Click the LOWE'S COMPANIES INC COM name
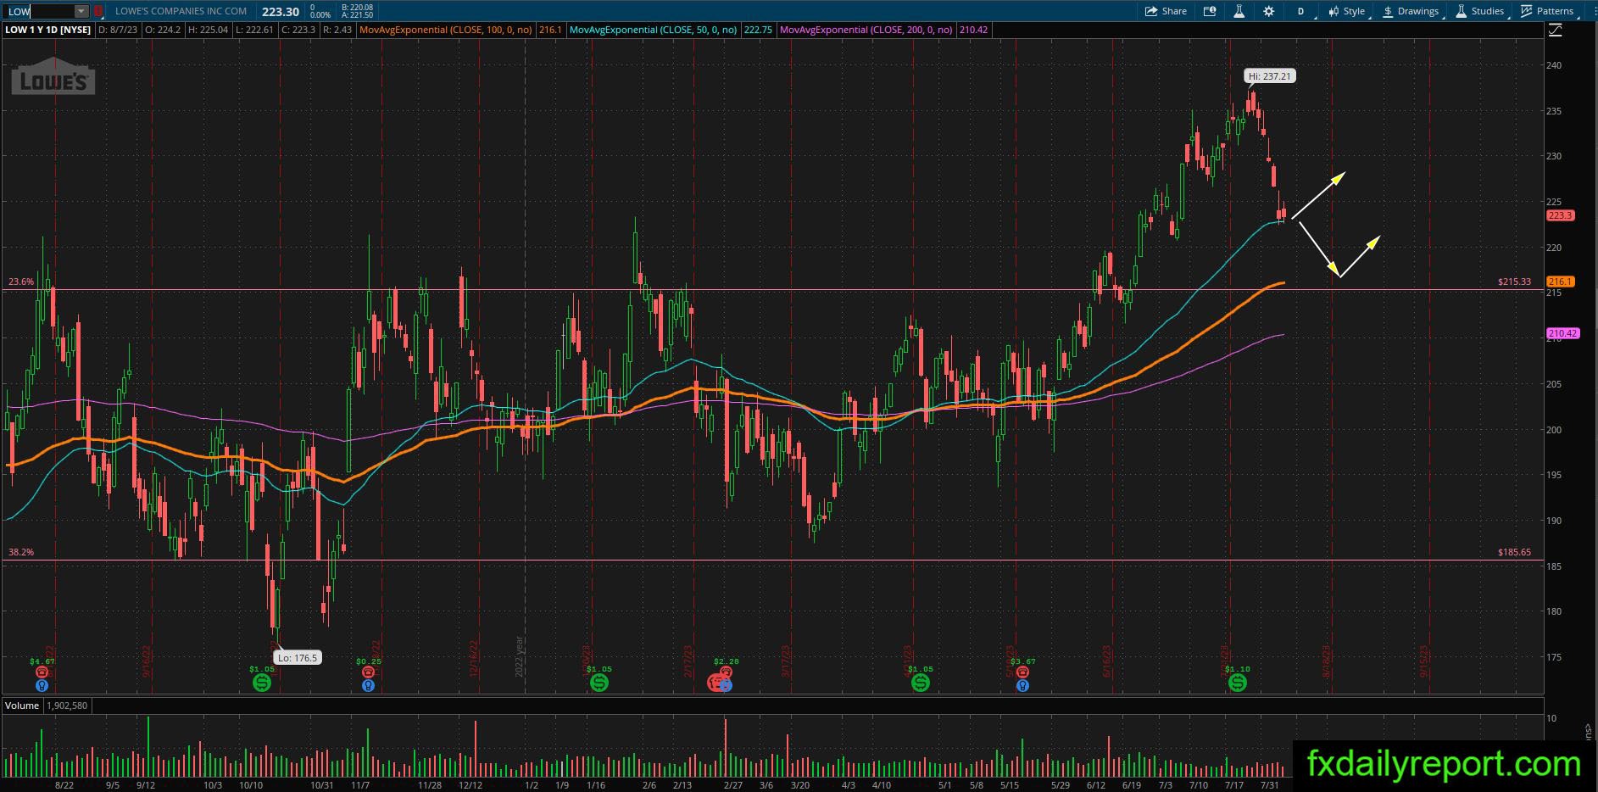Viewport: 1598px width, 792px height. (x=181, y=11)
